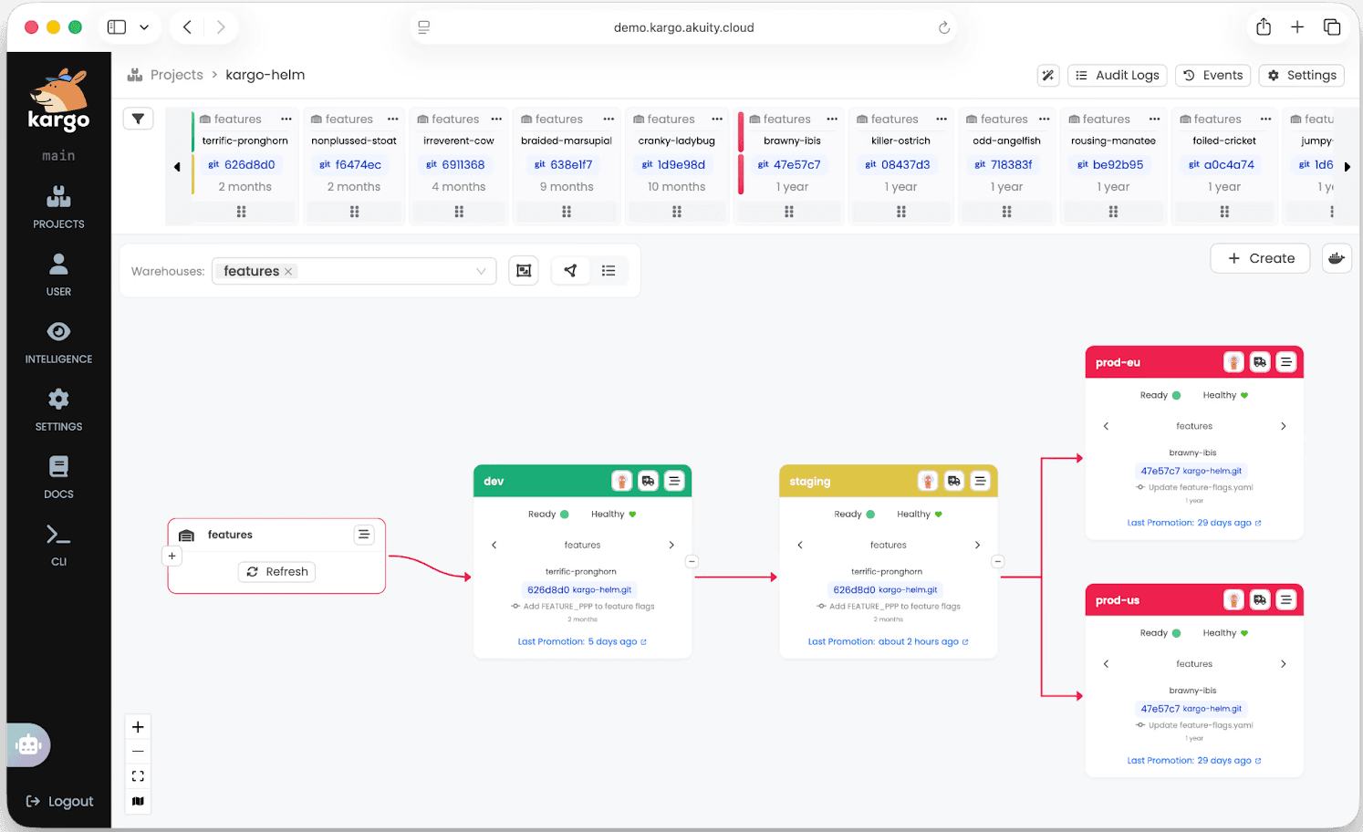This screenshot has height=832, width=1363.
Task: Switch to list view of stages
Action: pyautogui.click(x=609, y=271)
